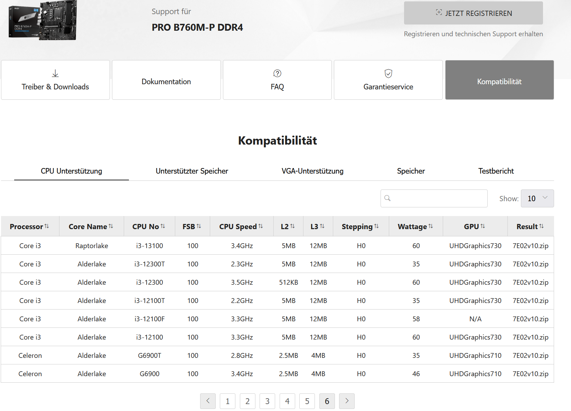Click the i3-12100F CPU number cell
The image size is (571, 411).
150,319
